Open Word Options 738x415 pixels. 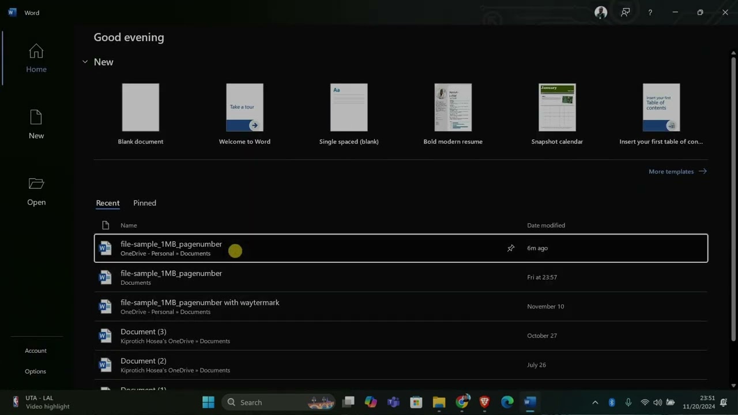35,371
